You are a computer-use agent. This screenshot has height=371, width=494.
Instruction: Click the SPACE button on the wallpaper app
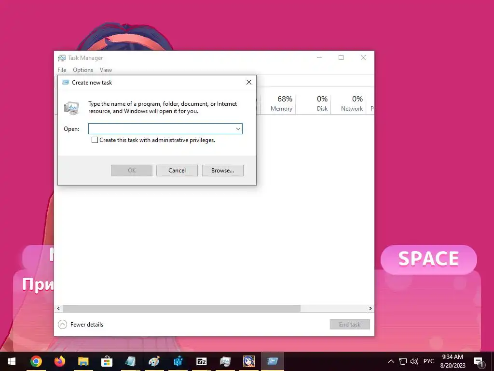pyautogui.click(x=428, y=259)
